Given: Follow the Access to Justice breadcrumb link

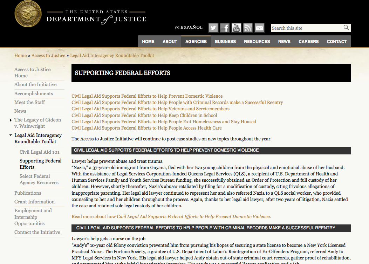Looking at the screenshot, I should tap(48, 55).
